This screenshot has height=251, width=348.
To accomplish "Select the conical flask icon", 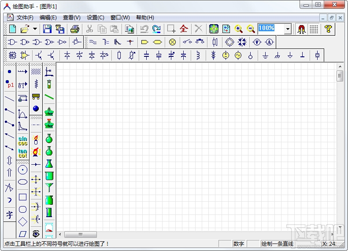I will click(x=49, y=163).
